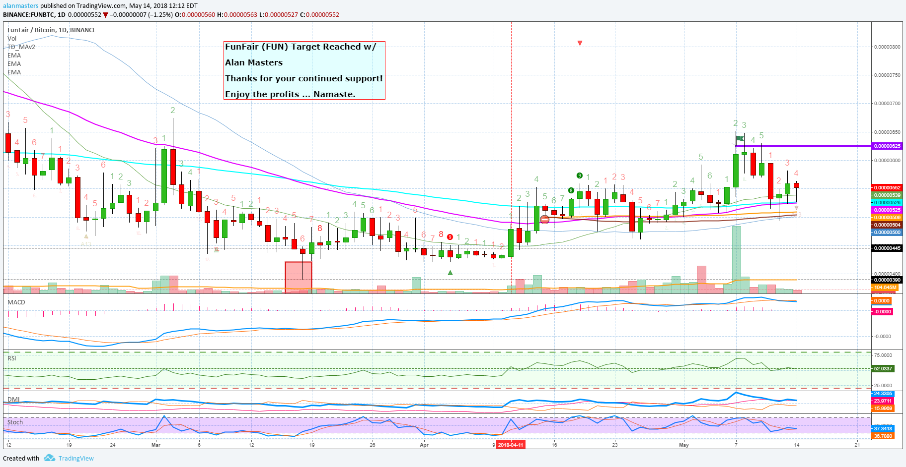Click the RSI value 52.9337 label
Image resolution: width=906 pixels, height=467 pixels.
tap(883, 369)
